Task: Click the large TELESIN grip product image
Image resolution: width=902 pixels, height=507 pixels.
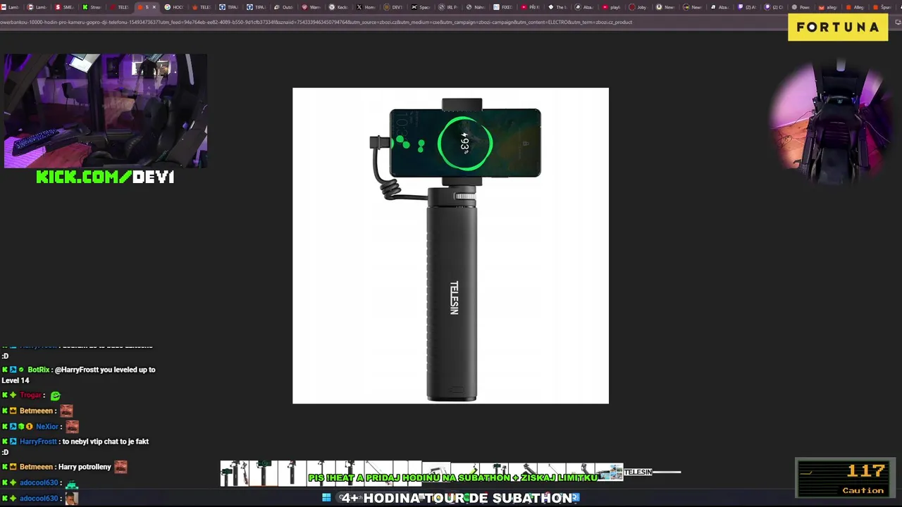Action: click(450, 246)
